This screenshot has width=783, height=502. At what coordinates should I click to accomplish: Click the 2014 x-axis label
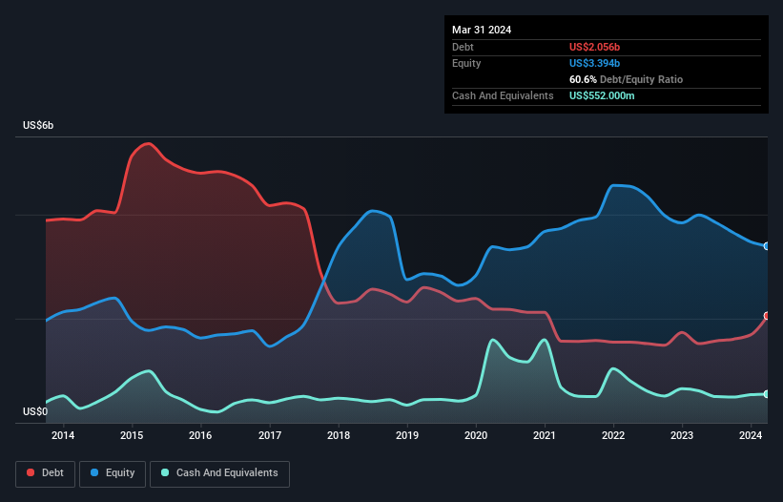[x=63, y=435]
